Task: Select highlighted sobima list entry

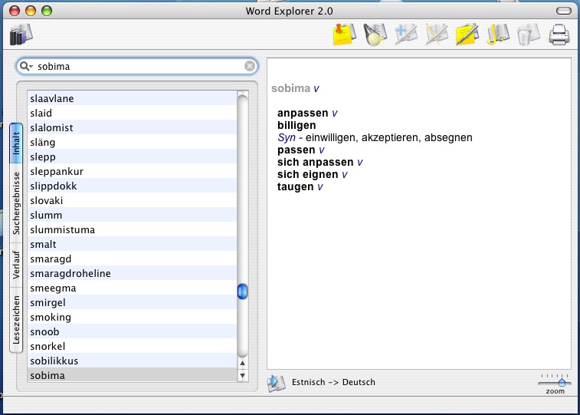Action: pos(132,375)
